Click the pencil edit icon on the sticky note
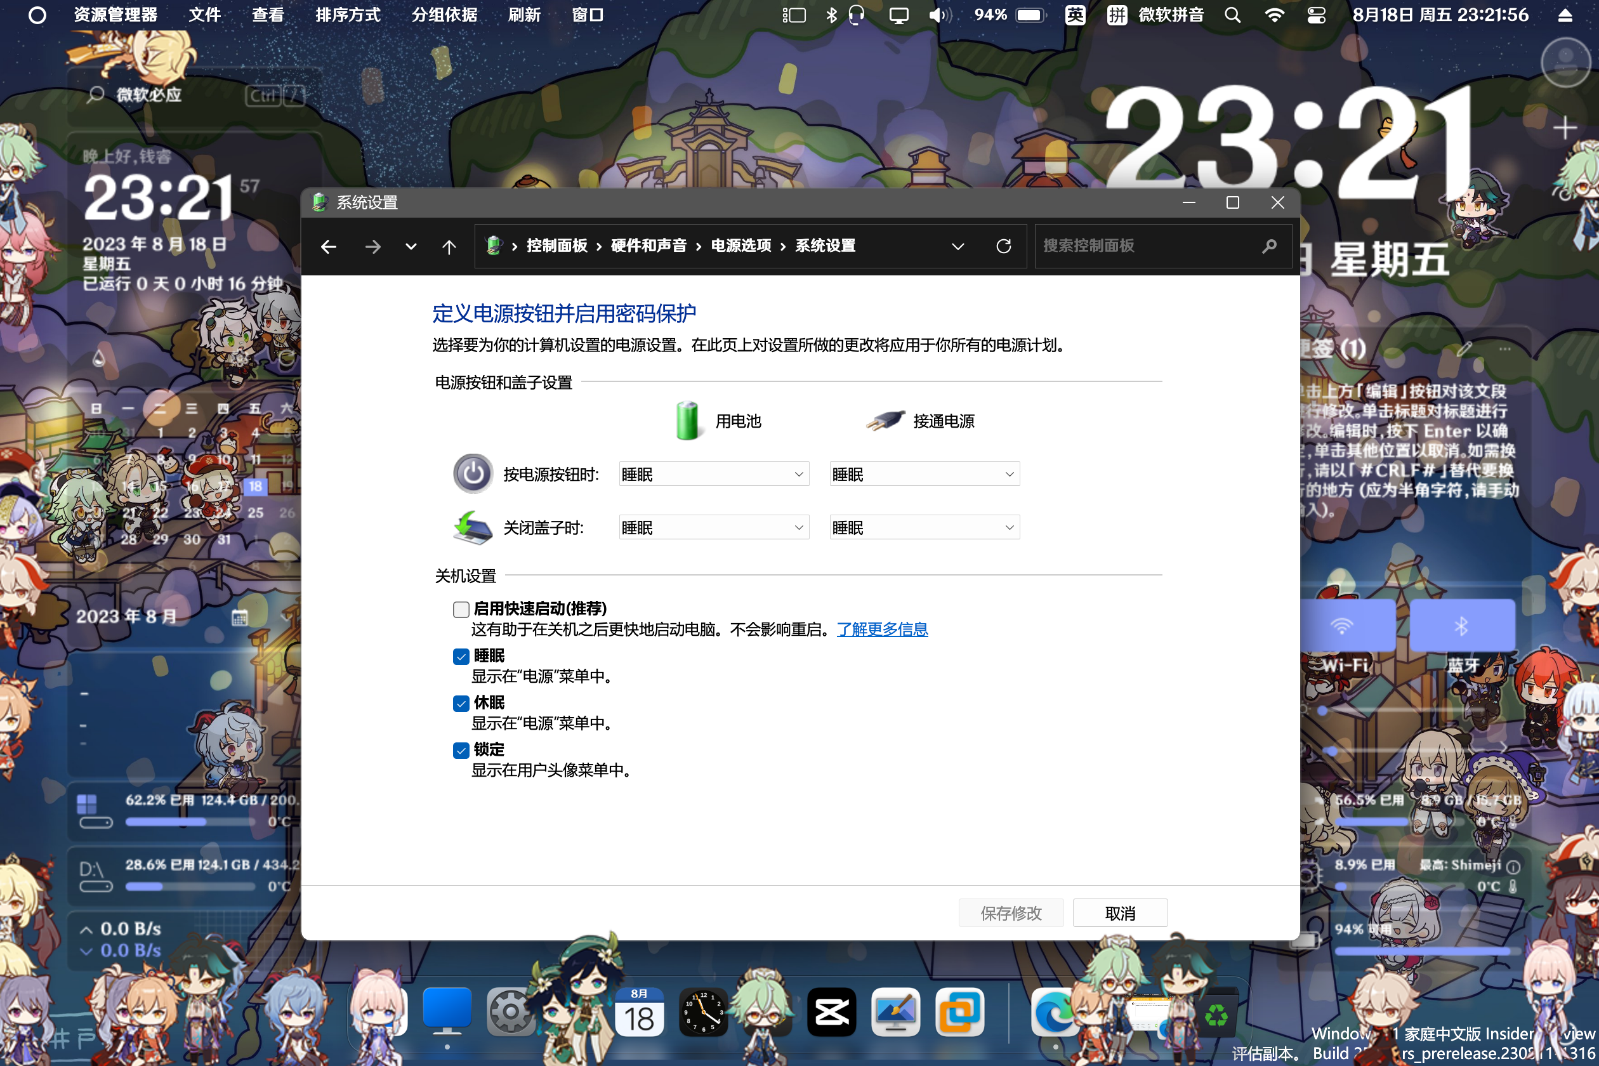Viewport: 1599px width, 1066px height. point(1464,350)
